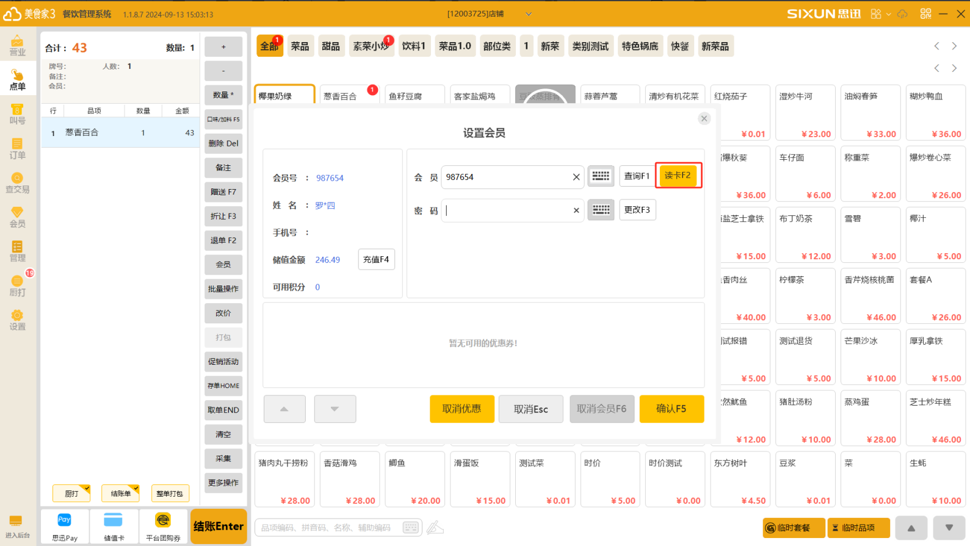The image size is (970, 546).
Task: Click the keyboard icon next to password field
Action: click(x=601, y=210)
